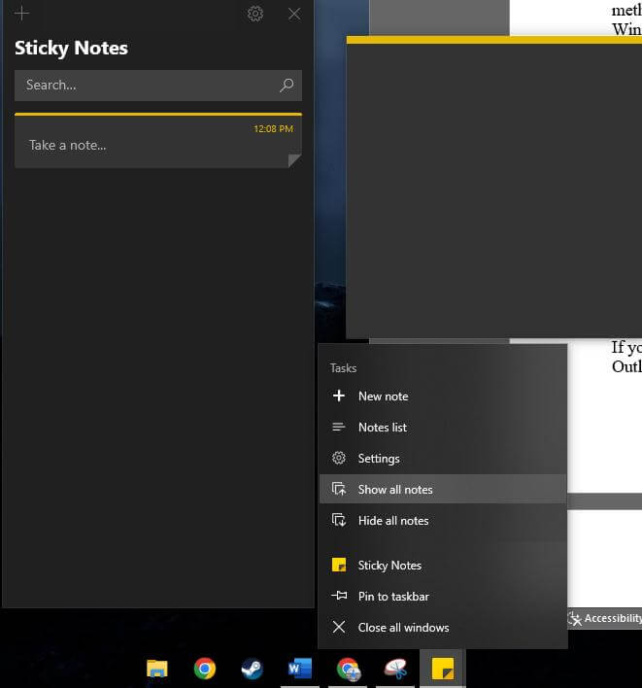
Task: Open File Explorer from taskbar
Action: (x=157, y=669)
